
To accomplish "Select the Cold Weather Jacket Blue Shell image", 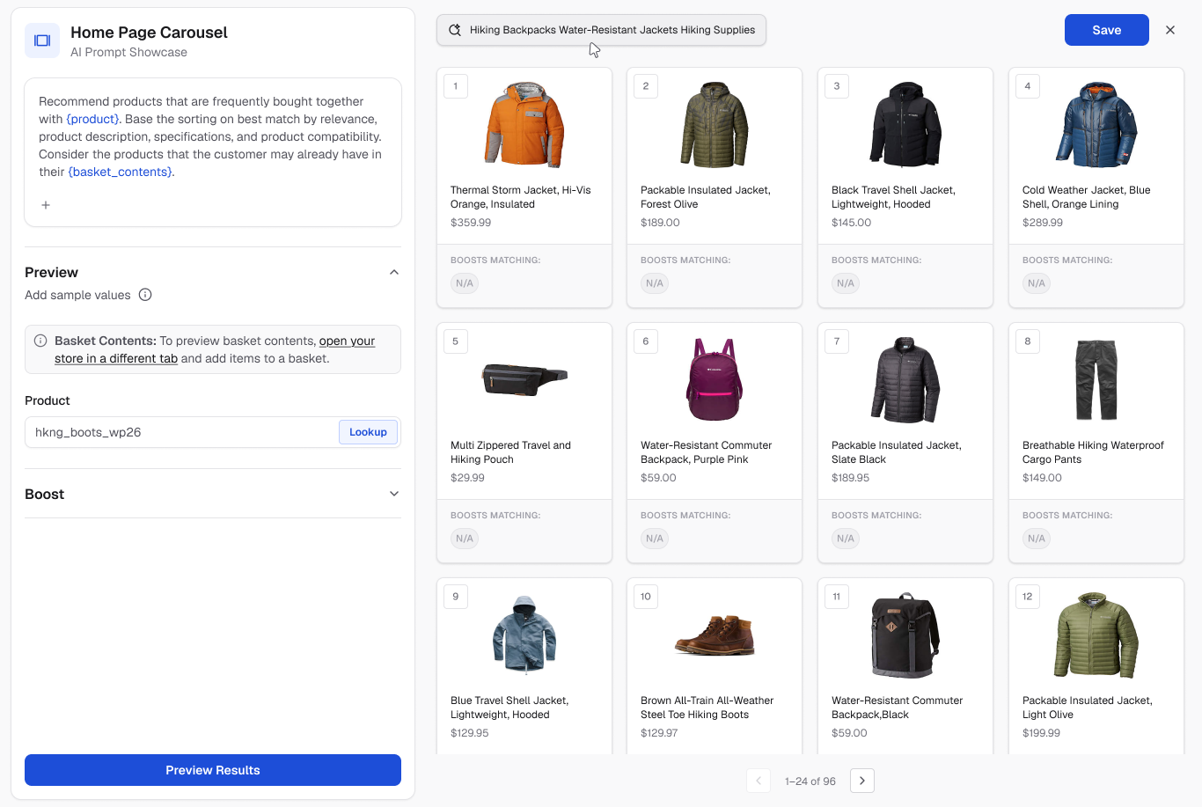I will (1096, 125).
